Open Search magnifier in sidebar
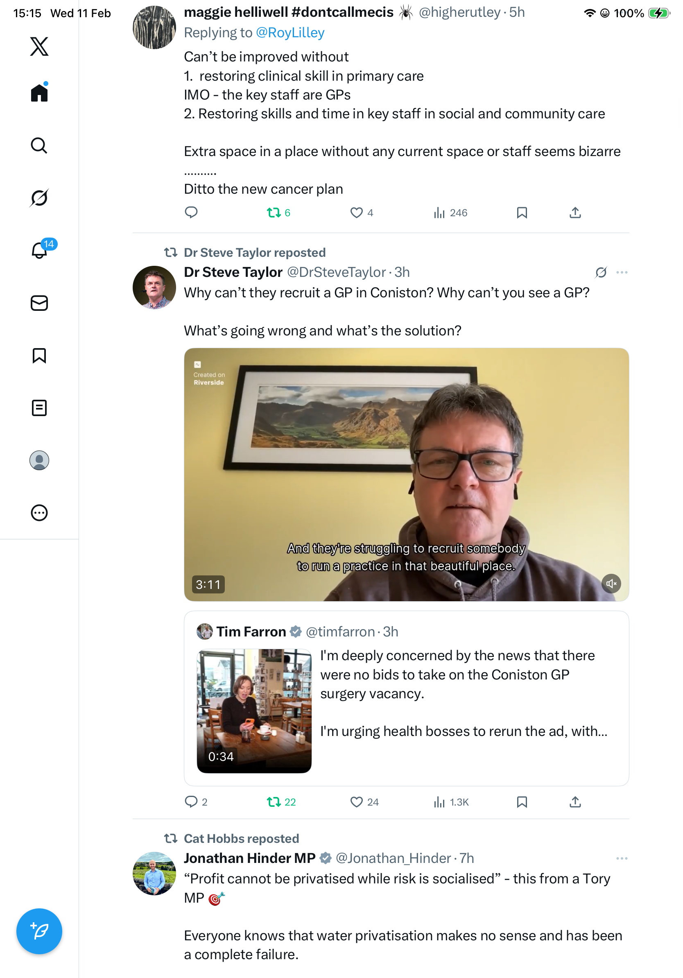 pyautogui.click(x=39, y=146)
